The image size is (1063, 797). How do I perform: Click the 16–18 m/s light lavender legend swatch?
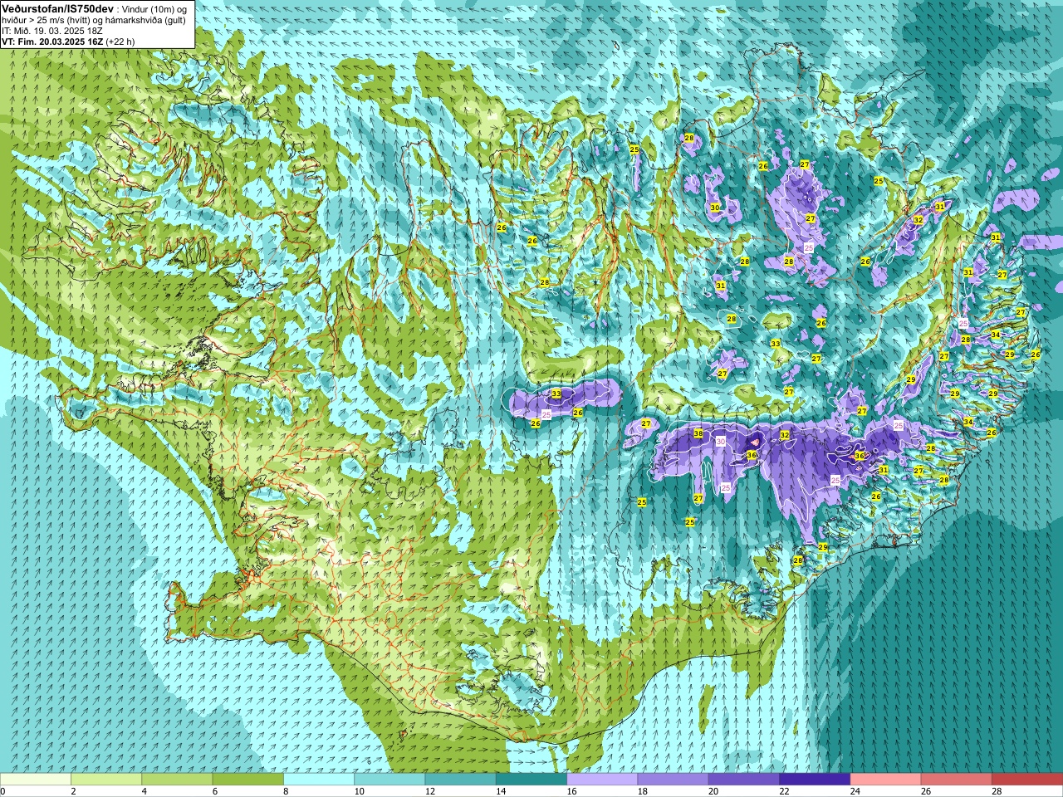pyautogui.click(x=602, y=780)
